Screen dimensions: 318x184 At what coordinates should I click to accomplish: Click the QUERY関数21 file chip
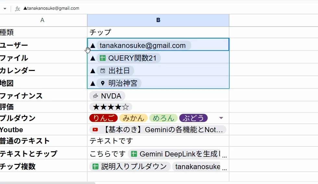point(128,58)
